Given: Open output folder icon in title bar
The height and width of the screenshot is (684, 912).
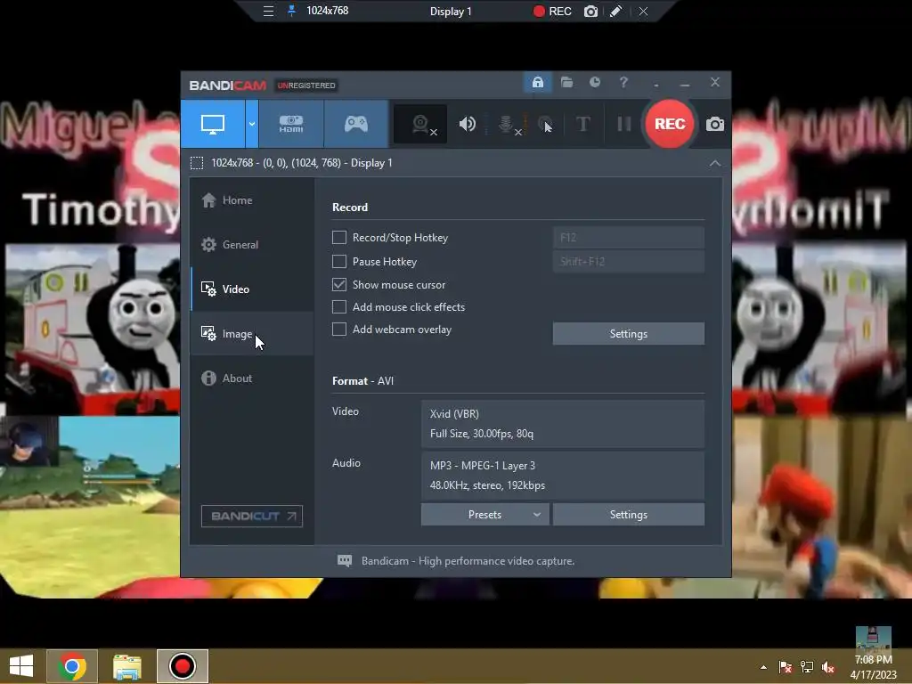Looking at the screenshot, I should point(566,83).
